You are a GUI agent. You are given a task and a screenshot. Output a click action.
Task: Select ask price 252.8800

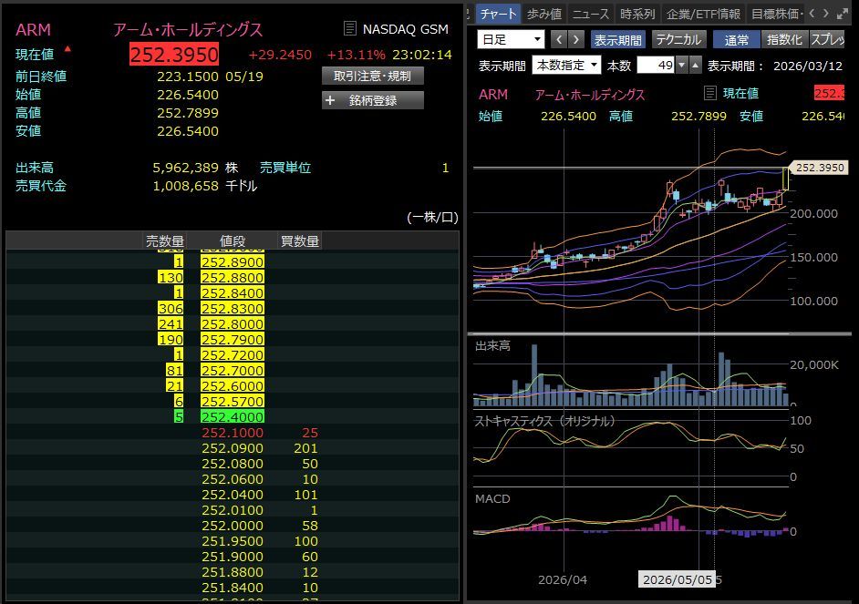coord(233,277)
